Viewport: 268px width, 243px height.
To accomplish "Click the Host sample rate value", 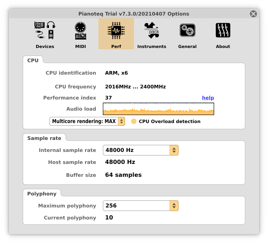I will click(120, 162).
